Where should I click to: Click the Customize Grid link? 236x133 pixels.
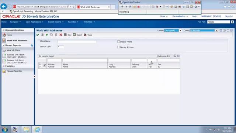click(x=164, y=56)
